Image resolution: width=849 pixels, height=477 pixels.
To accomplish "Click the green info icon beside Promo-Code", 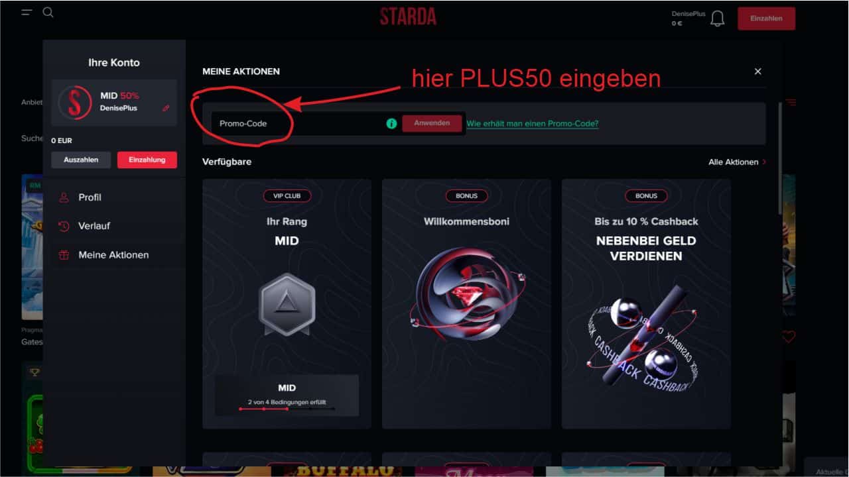I will point(391,123).
